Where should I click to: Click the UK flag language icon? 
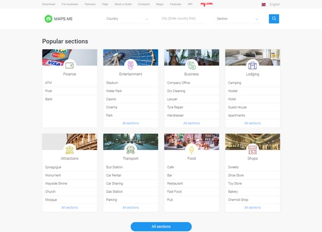coord(264,4)
